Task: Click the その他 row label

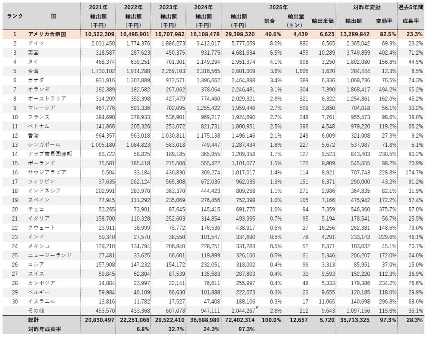Action: tap(36, 310)
